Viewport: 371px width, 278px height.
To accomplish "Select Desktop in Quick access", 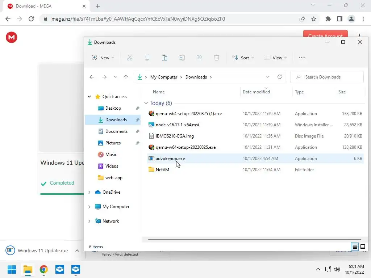I will click(113, 108).
